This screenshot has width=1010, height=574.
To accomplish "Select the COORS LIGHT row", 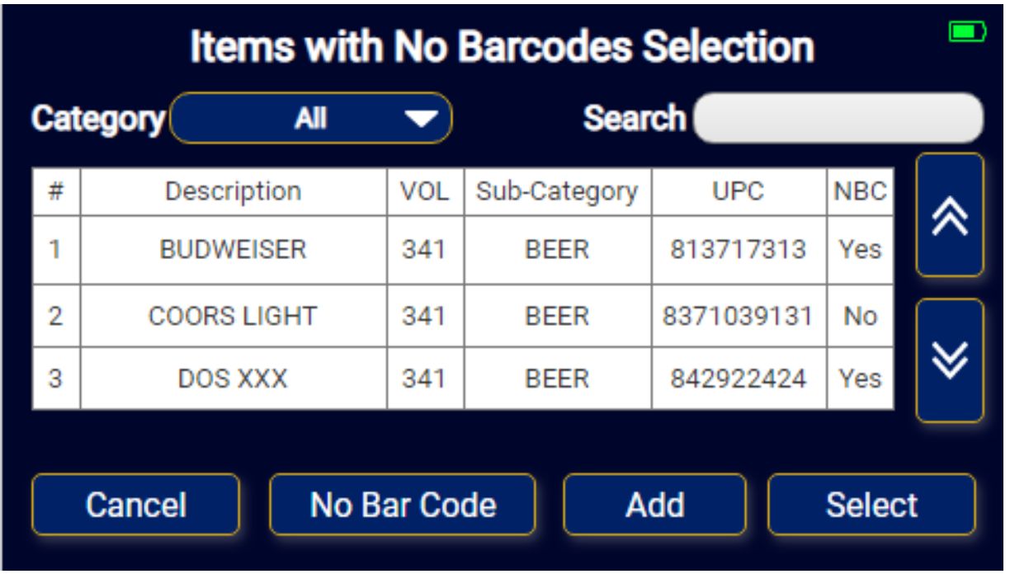I will (463, 316).
